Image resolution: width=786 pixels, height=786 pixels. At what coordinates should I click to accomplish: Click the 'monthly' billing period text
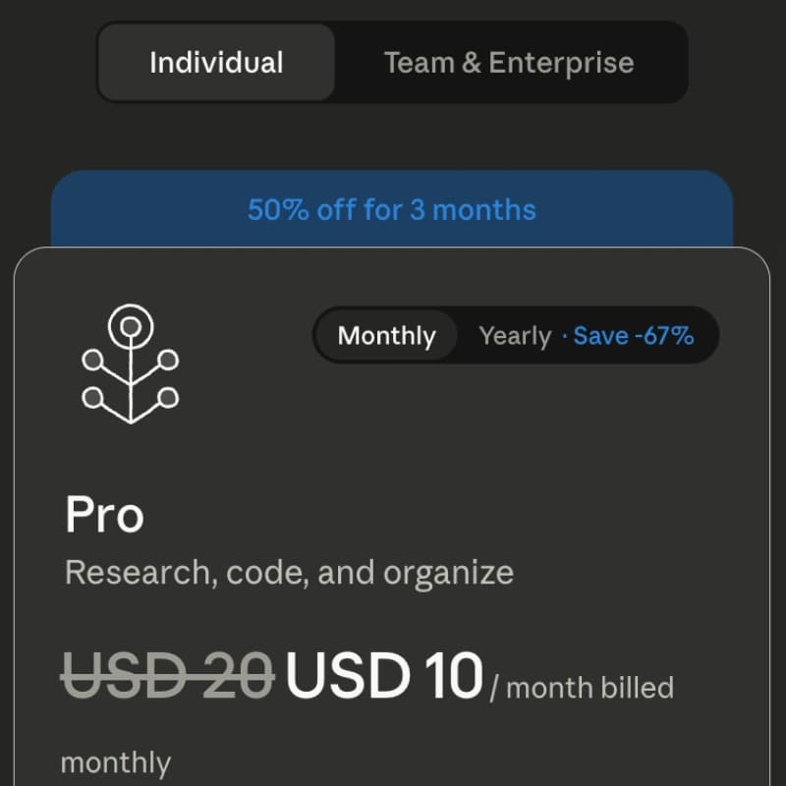[116, 763]
